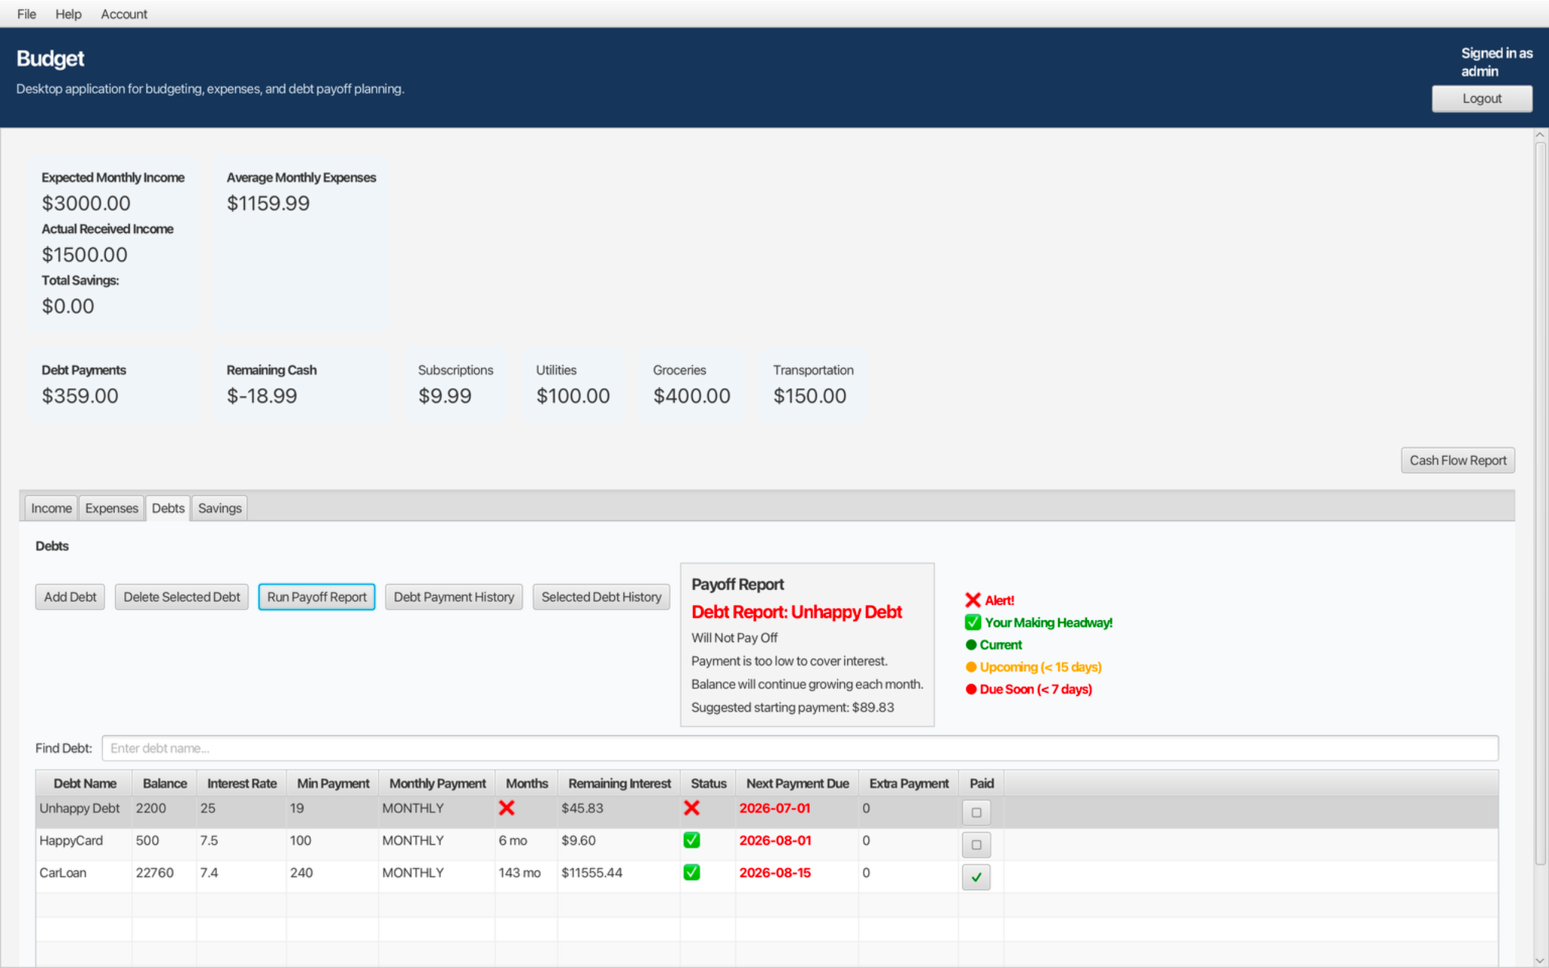Click the scrollbar up arrow
The image size is (1549, 968).
pyautogui.click(x=1541, y=135)
